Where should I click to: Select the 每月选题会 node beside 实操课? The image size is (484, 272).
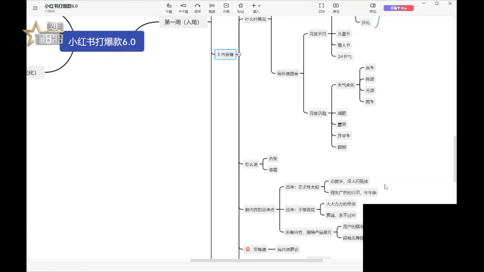288,249
